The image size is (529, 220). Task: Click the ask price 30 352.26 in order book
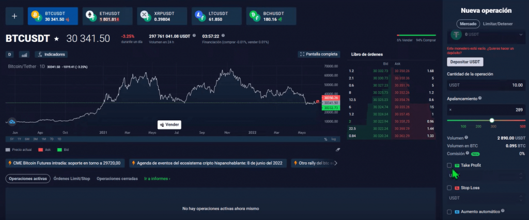point(401,93)
